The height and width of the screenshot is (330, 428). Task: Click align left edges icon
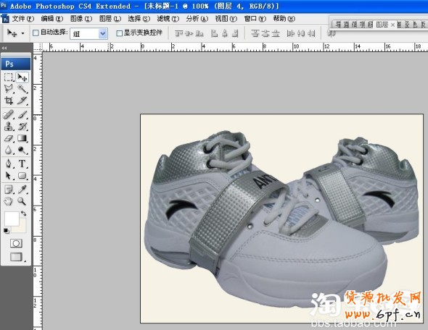215,33
